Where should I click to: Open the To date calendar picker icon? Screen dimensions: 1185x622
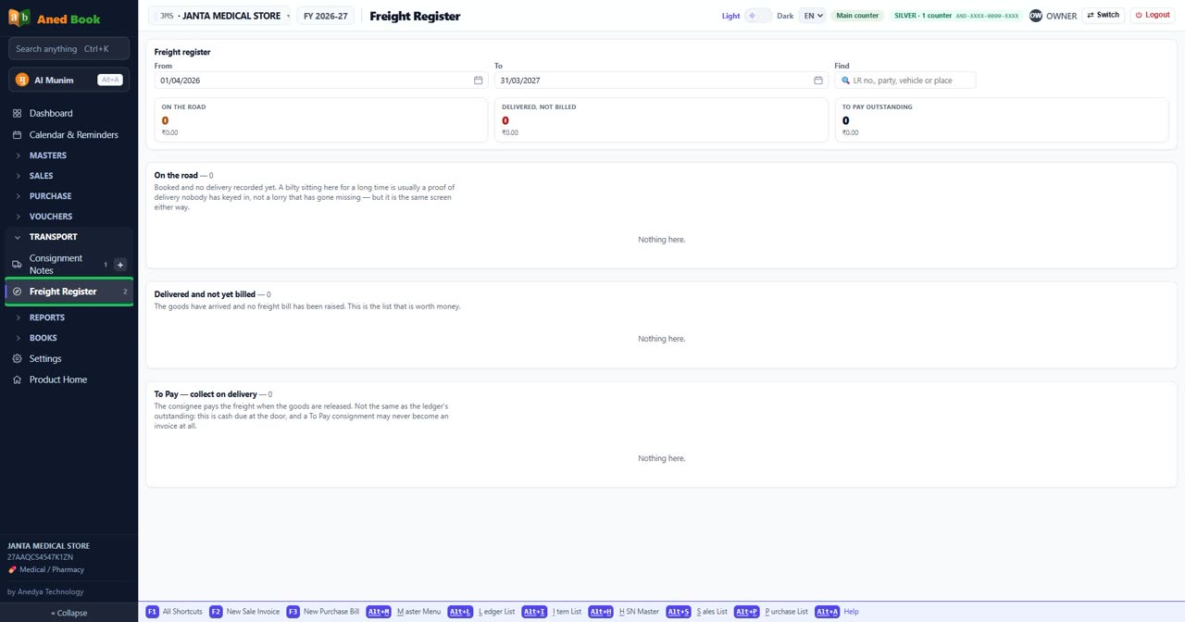[818, 81]
